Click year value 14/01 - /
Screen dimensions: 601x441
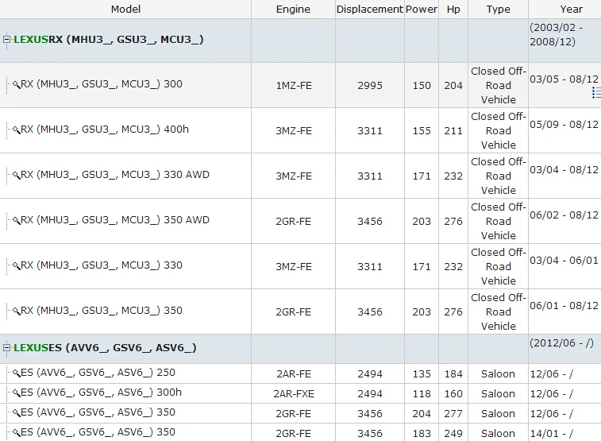(551, 434)
